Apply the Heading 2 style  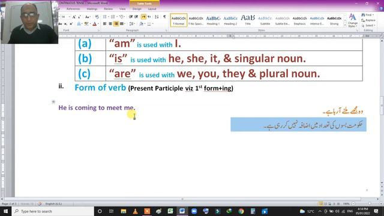coord(230,20)
